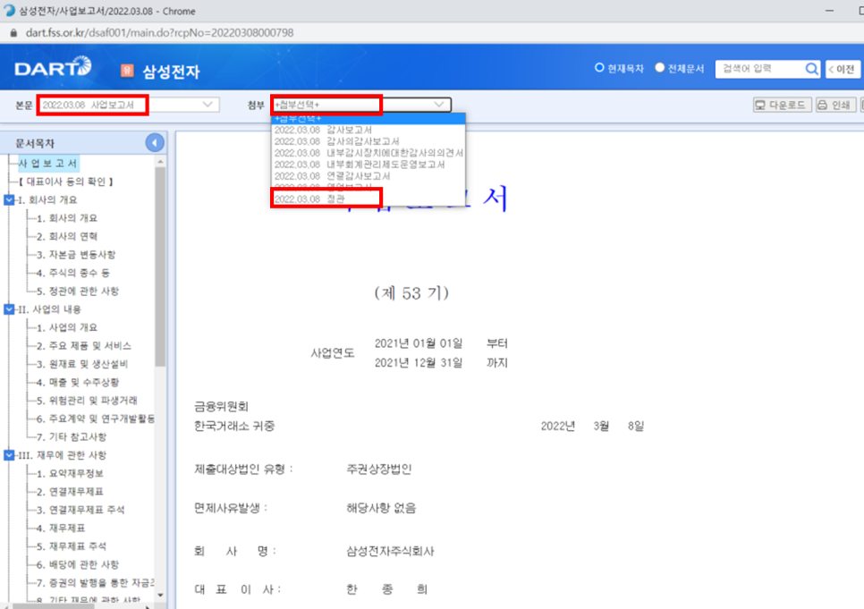864x609 pixels.
Task: Click the (제 53 기) text
Action: [x=411, y=292]
